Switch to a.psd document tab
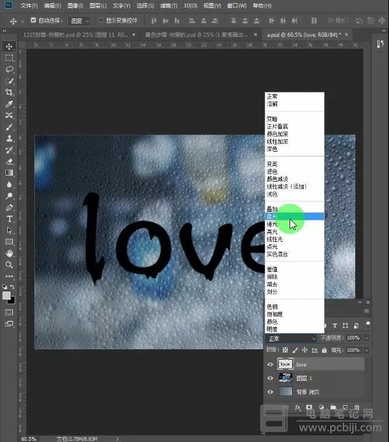The width and height of the screenshot is (389, 442). 304,34
